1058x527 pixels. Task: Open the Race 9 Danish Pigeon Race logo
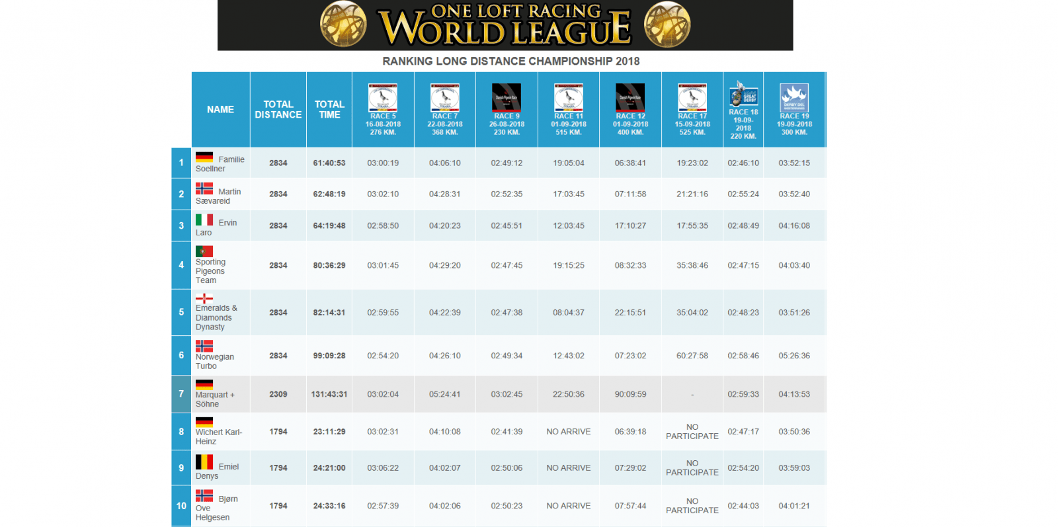(x=507, y=97)
